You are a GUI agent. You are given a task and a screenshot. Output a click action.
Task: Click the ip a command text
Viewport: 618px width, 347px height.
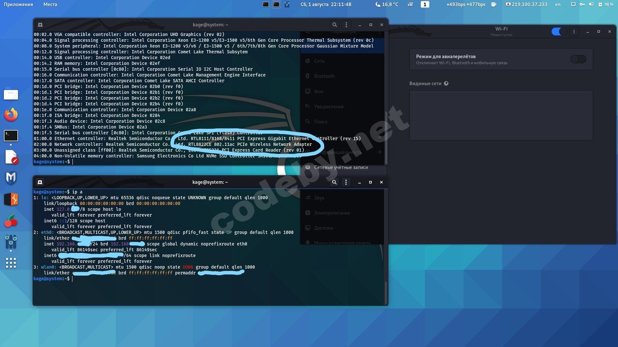pos(77,192)
